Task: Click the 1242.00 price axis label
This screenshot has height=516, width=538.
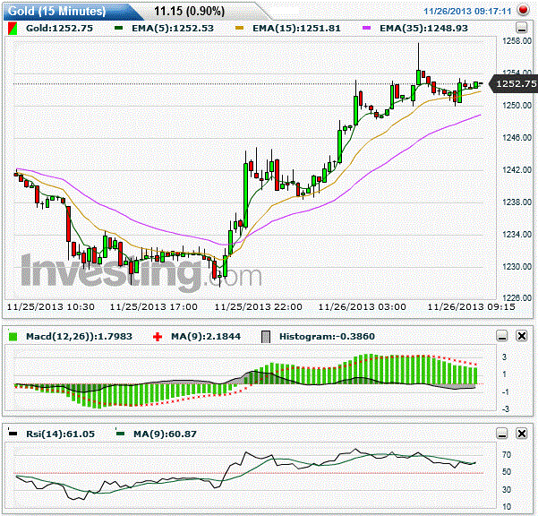Action: pos(517,170)
